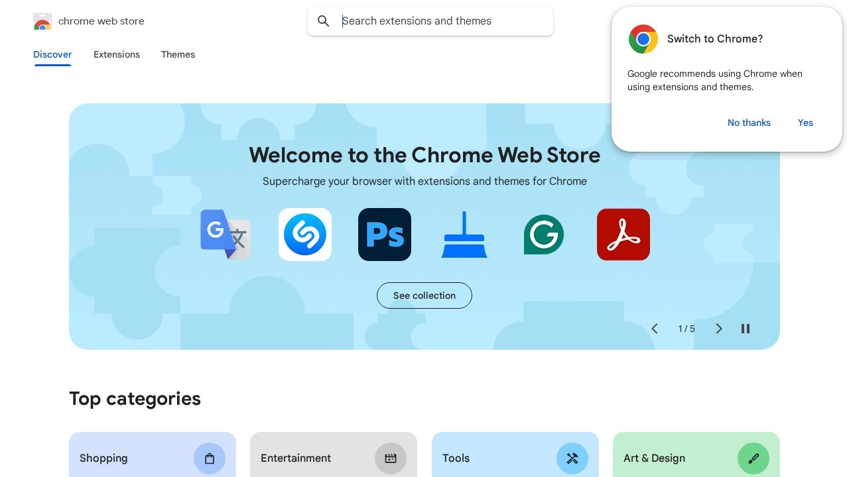
Task: Dismiss popup with No thanks
Action: click(x=749, y=123)
